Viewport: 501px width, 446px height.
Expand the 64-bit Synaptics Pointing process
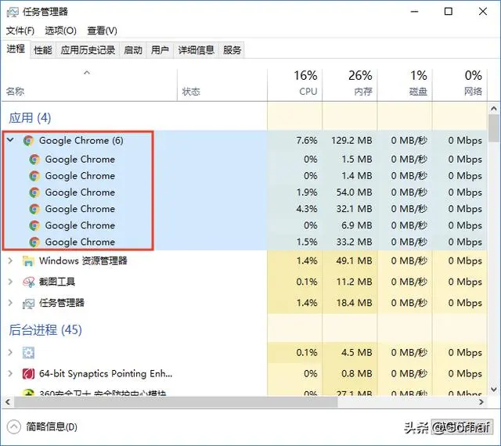(x=10, y=373)
